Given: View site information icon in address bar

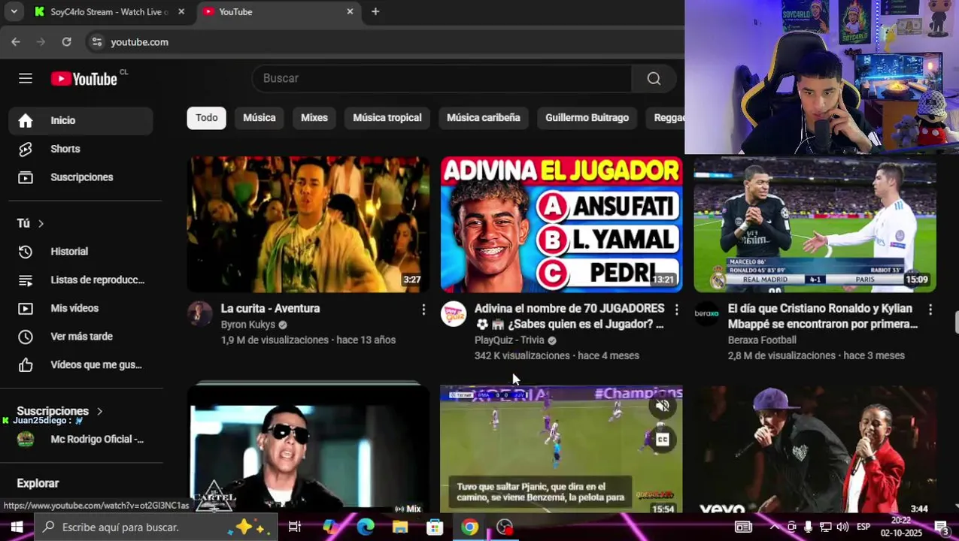Looking at the screenshot, I should (96, 42).
